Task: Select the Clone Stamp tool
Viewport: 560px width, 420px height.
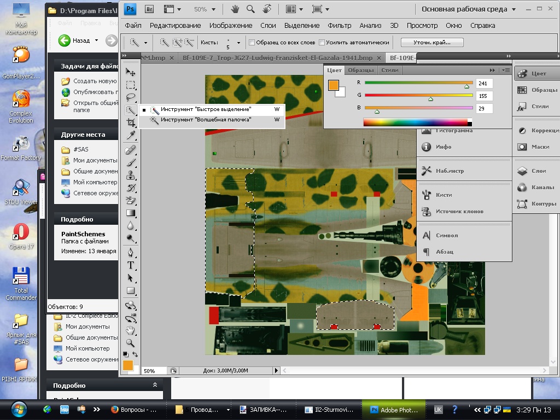Action: pyautogui.click(x=131, y=175)
